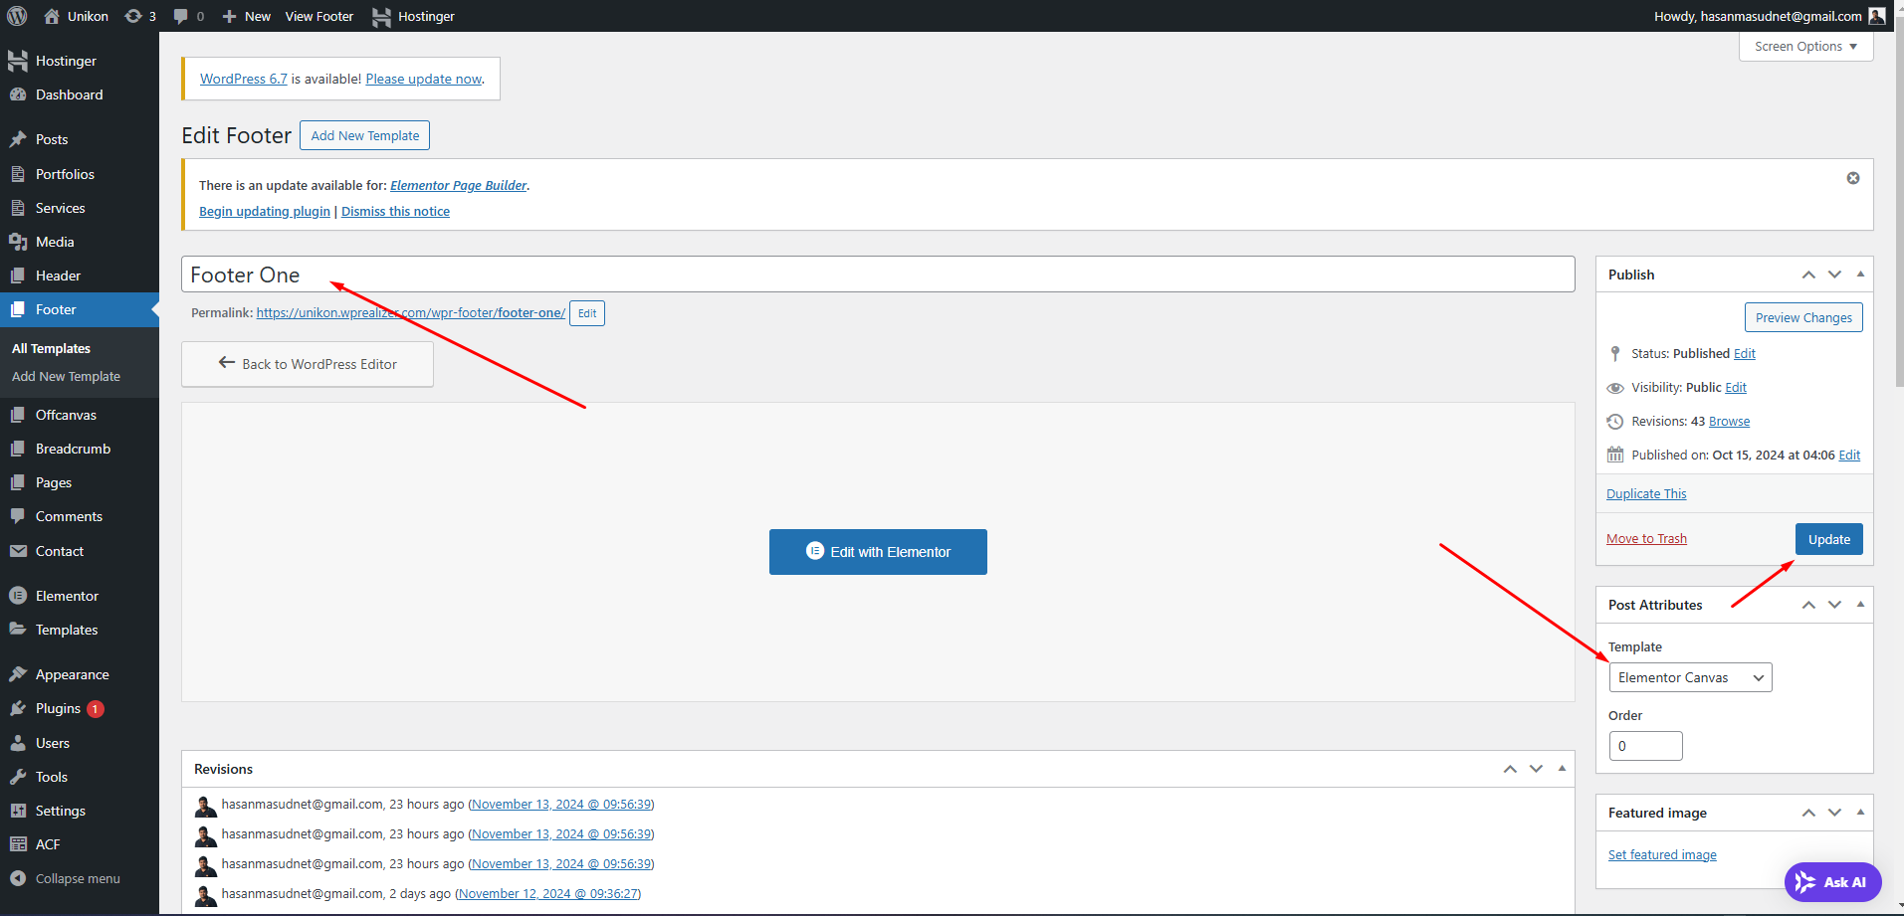
Task: Move Featured image panel down with chevron
Action: (1834, 813)
